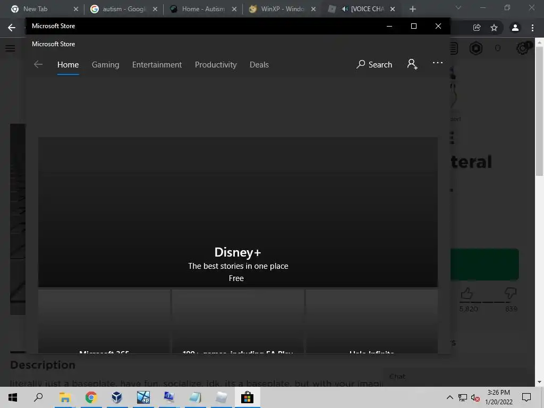Click the Free label under Disney+
The height and width of the screenshot is (408, 544).
click(x=236, y=278)
